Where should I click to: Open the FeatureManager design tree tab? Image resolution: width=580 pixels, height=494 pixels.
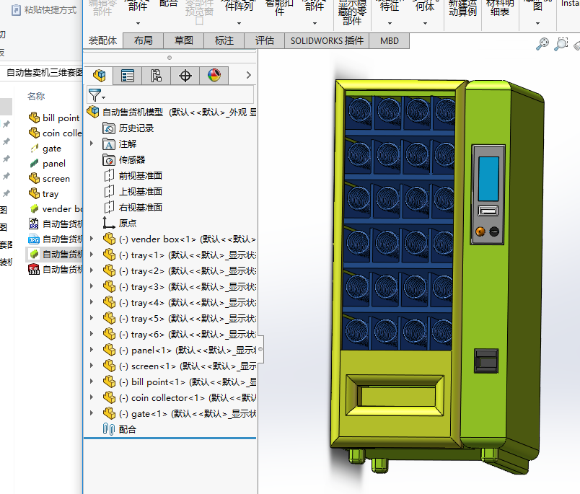tap(100, 75)
